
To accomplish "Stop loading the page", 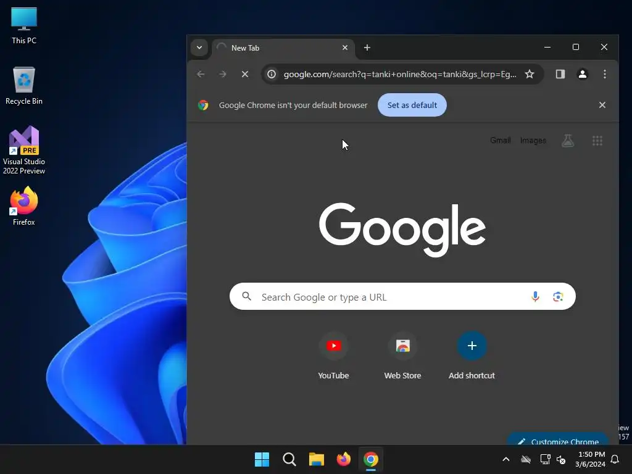I will click(x=244, y=74).
